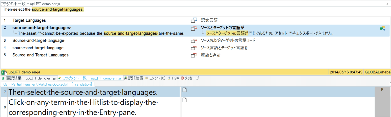Open the コメント (0) tab
This screenshot has height=117, width=391.
(155, 78)
